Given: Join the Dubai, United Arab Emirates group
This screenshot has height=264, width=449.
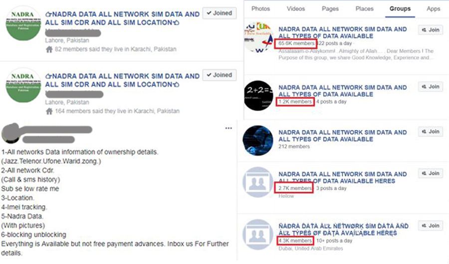Looking at the screenshot, I should pos(430,226).
